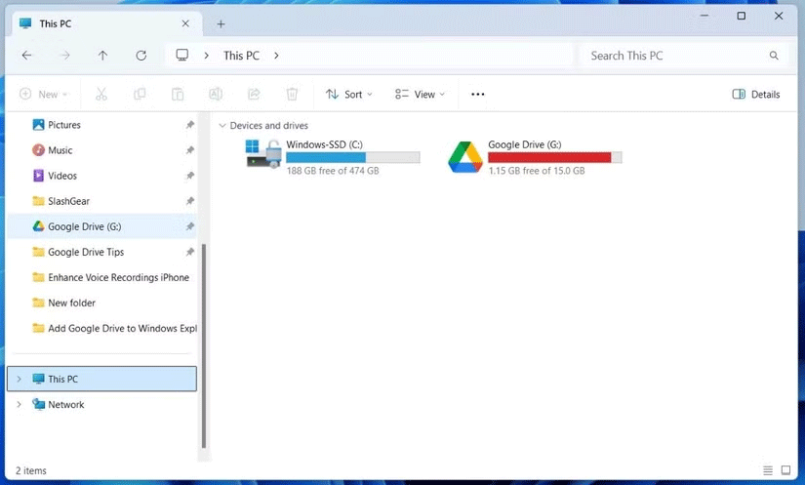Open the Sort dropdown
The height and width of the screenshot is (485, 805).
(x=348, y=94)
